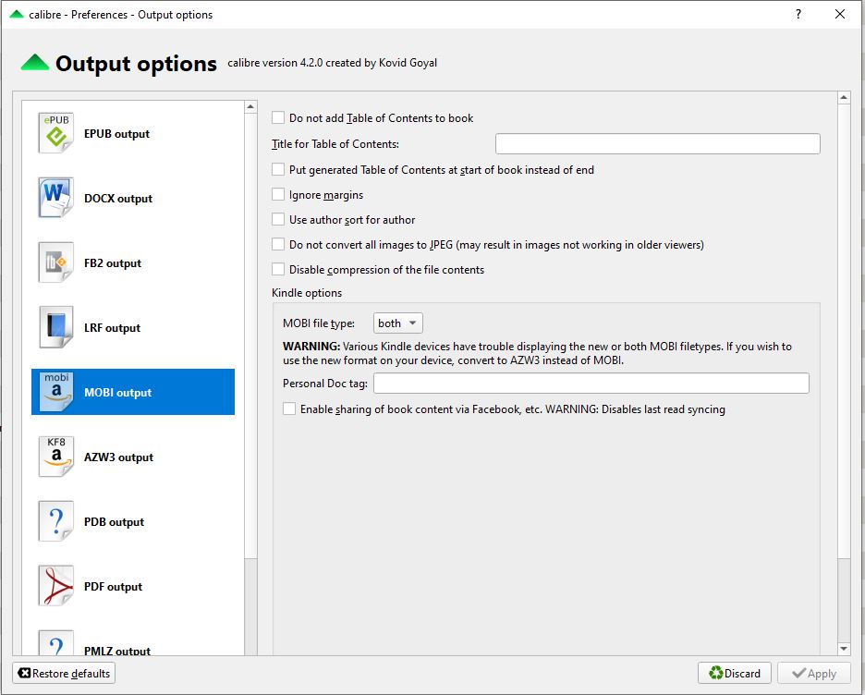Click the Kindle options group label
This screenshot has width=865, height=695.
(x=307, y=293)
